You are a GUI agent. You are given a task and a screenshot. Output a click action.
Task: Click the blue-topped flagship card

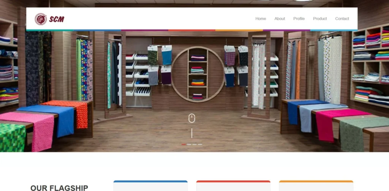(x=150, y=186)
